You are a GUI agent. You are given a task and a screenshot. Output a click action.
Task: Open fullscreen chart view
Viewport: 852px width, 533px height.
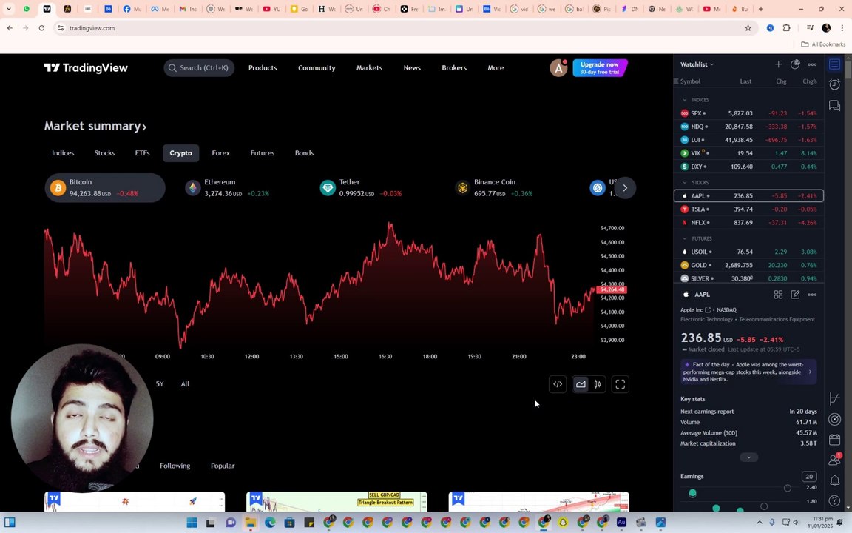(x=620, y=384)
